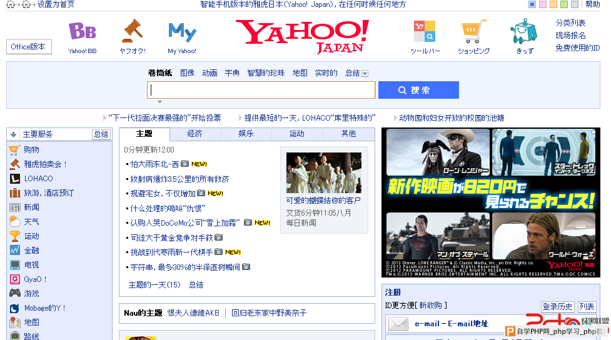This screenshot has width=611, height=340.
Task: Select the 主题 news tab
Action: [x=144, y=134]
